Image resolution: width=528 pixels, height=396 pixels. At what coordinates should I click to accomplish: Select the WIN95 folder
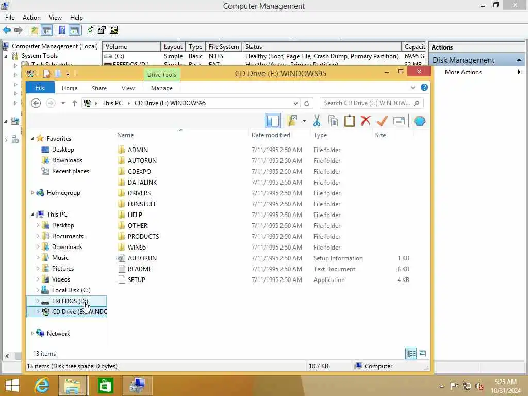[x=137, y=247]
